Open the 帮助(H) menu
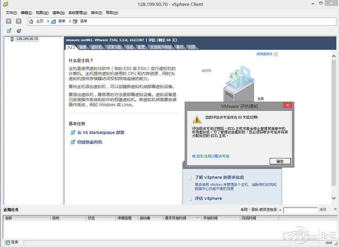 point(112,13)
